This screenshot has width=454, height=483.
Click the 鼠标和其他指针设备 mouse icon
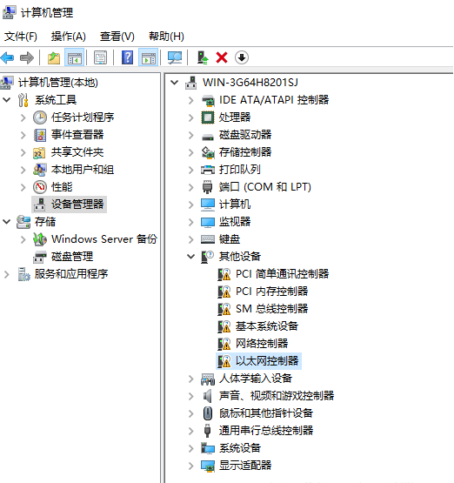208,413
